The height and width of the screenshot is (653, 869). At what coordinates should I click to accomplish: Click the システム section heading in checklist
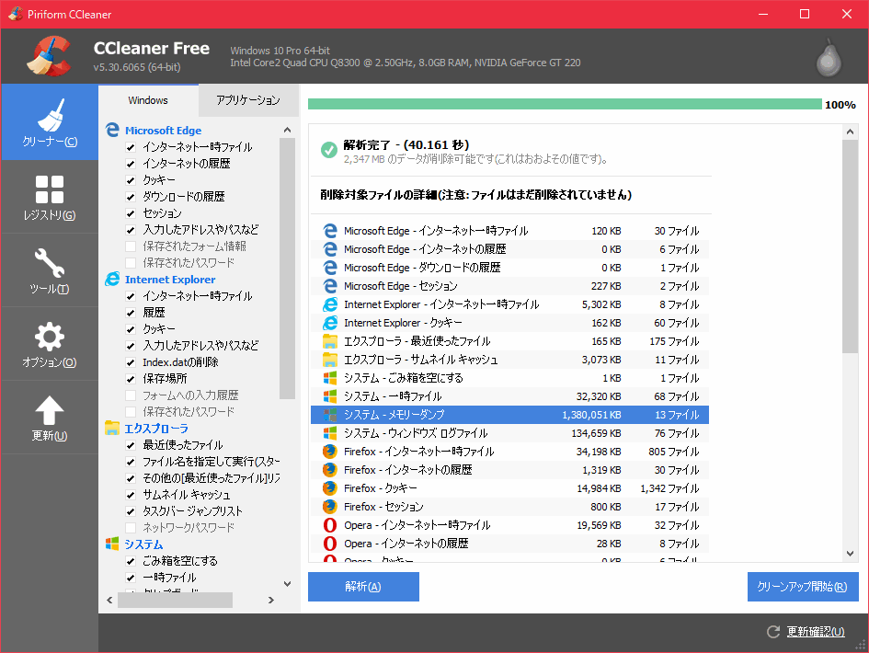pyautogui.click(x=143, y=544)
